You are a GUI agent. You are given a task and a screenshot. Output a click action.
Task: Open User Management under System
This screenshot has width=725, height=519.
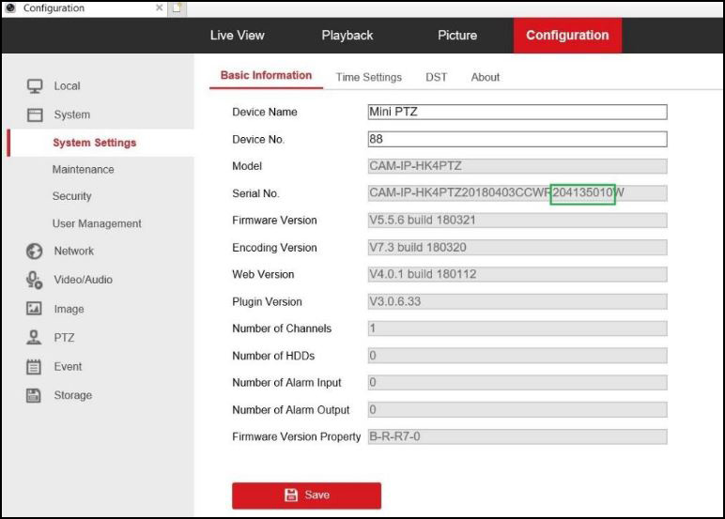pos(97,223)
